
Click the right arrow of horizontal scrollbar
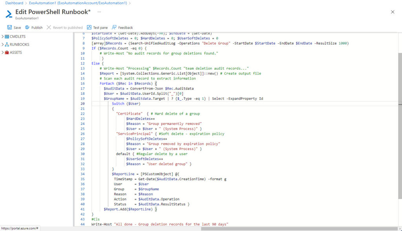400,229
